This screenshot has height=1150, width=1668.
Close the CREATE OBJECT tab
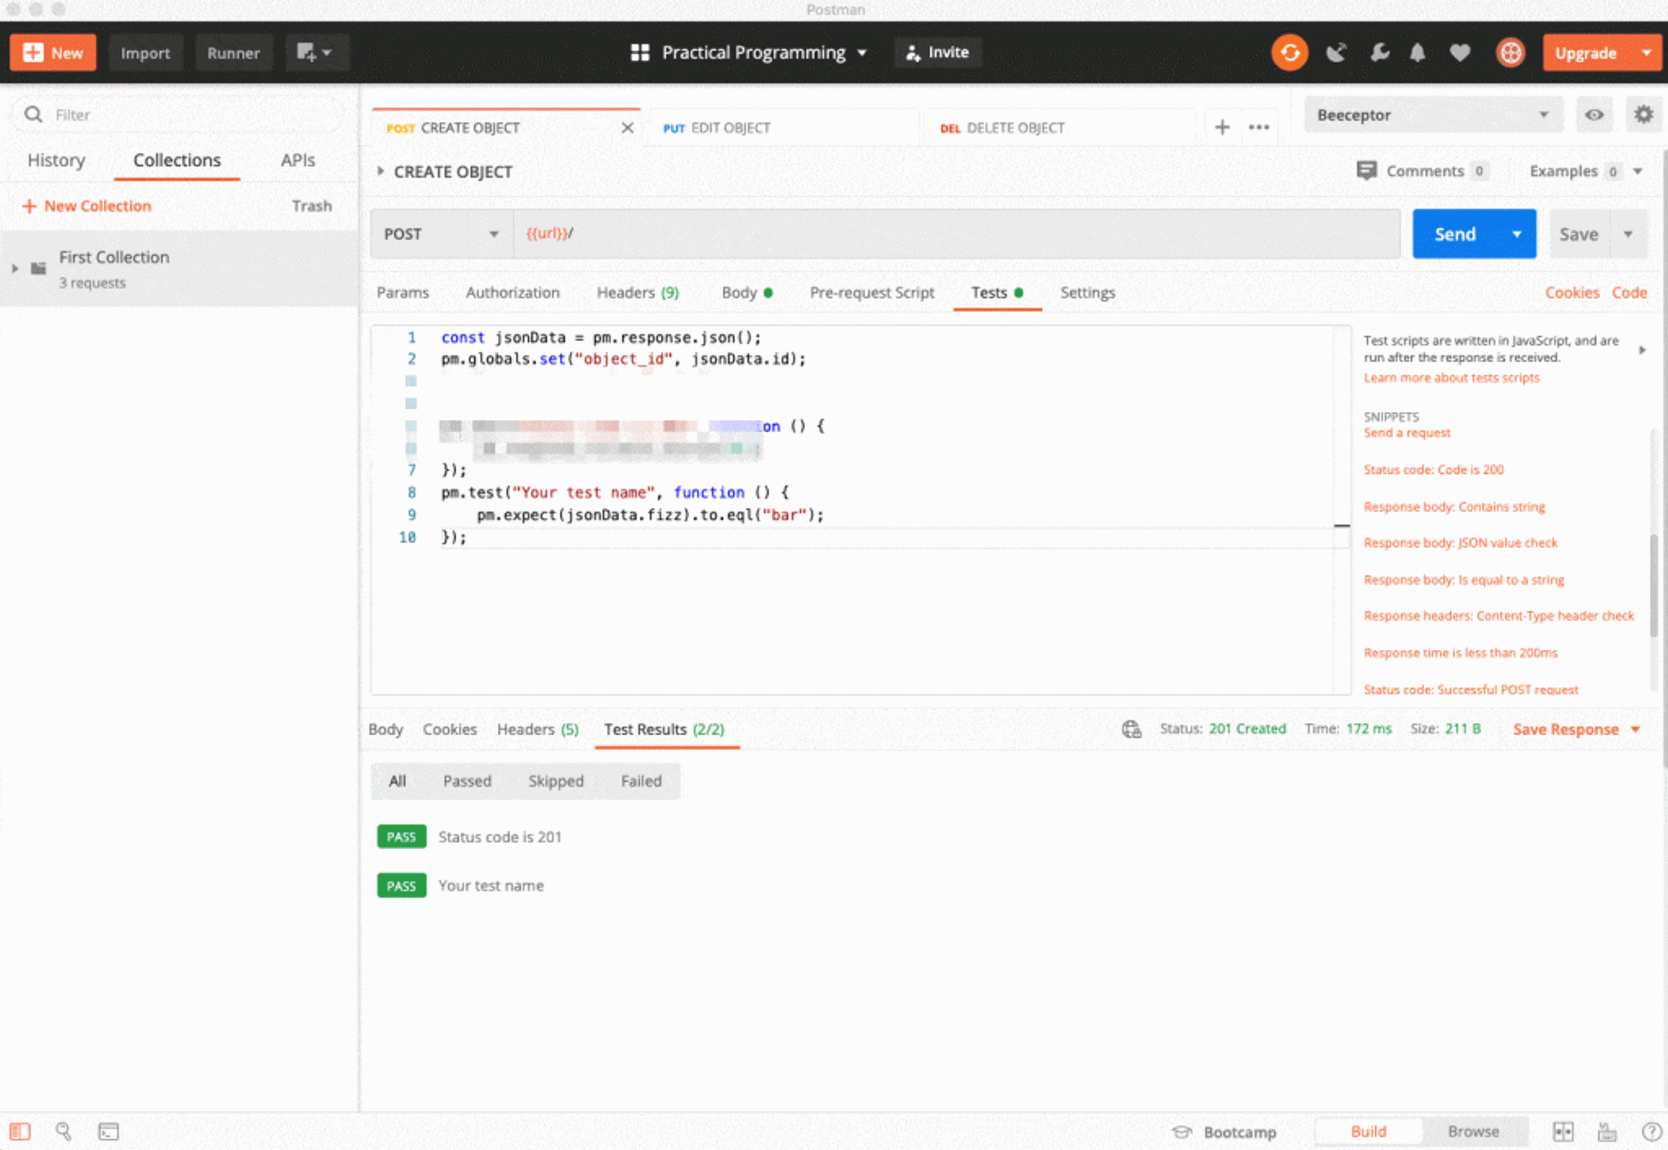(x=628, y=128)
